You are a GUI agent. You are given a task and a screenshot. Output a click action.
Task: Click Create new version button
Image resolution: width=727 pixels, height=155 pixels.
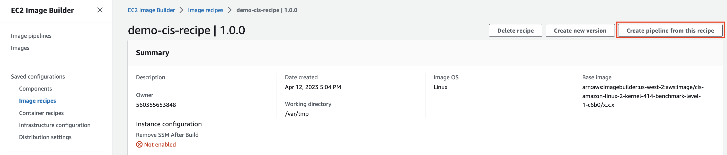pos(580,30)
